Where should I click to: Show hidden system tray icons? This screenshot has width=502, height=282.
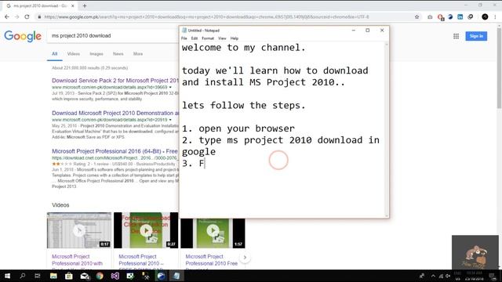click(x=433, y=276)
